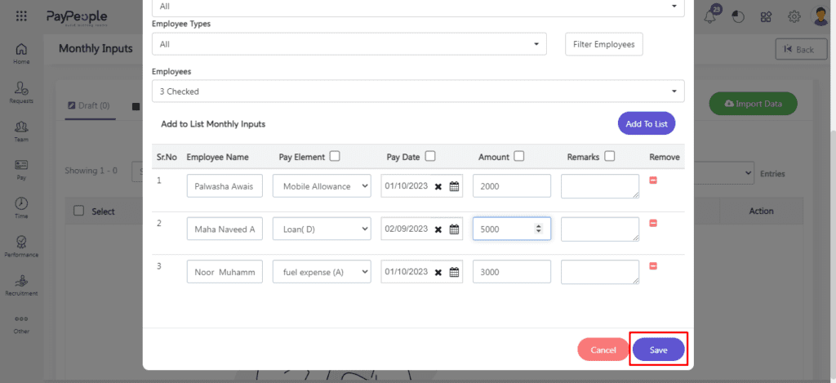Open Mobile Allowance pay element dropdown
The image size is (836, 383).
pyautogui.click(x=322, y=186)
